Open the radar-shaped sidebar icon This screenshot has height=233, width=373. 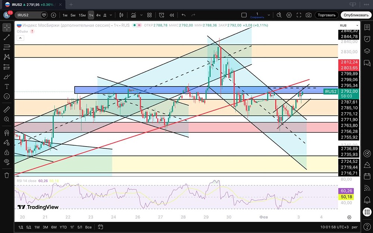pos(367,153)
